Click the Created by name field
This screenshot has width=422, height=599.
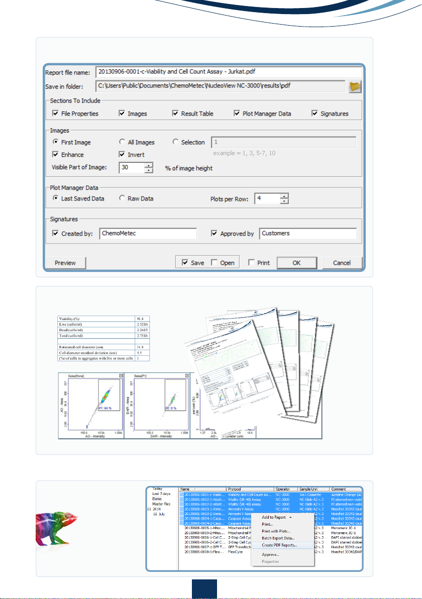(x=148, y=233)
